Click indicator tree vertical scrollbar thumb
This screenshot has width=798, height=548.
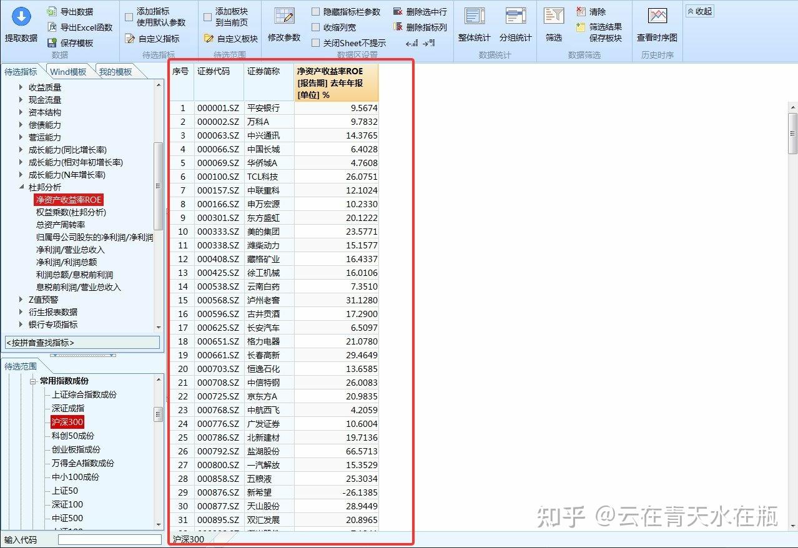(158, 186)
